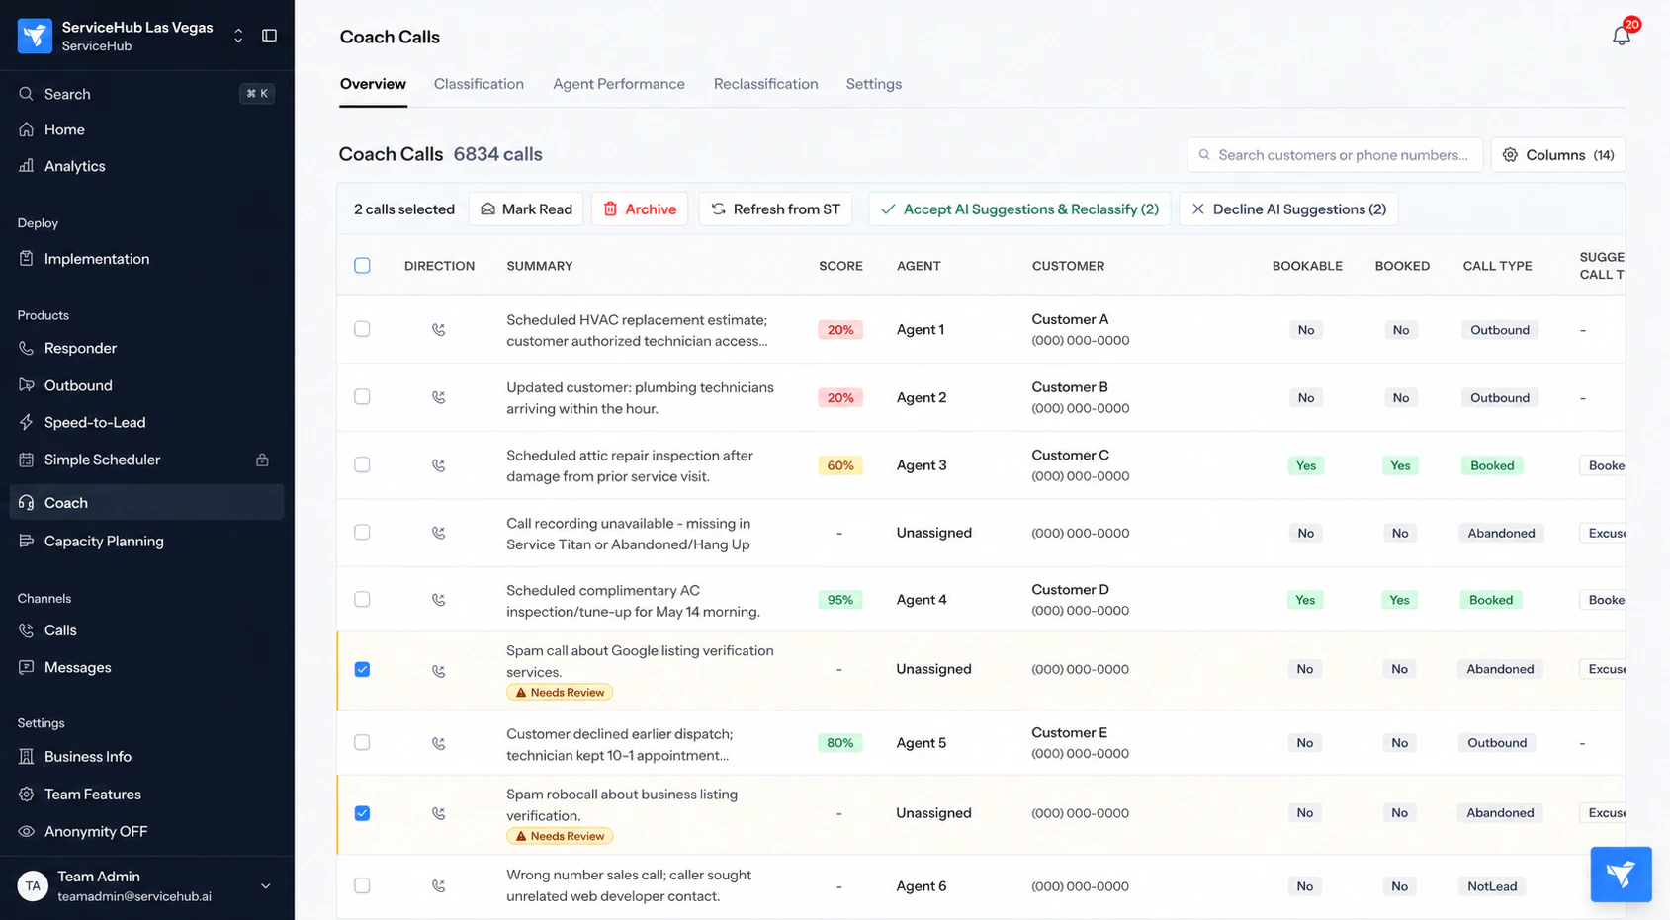
Task: Switch to the Agent Performance tab
Action: [619, 84]
